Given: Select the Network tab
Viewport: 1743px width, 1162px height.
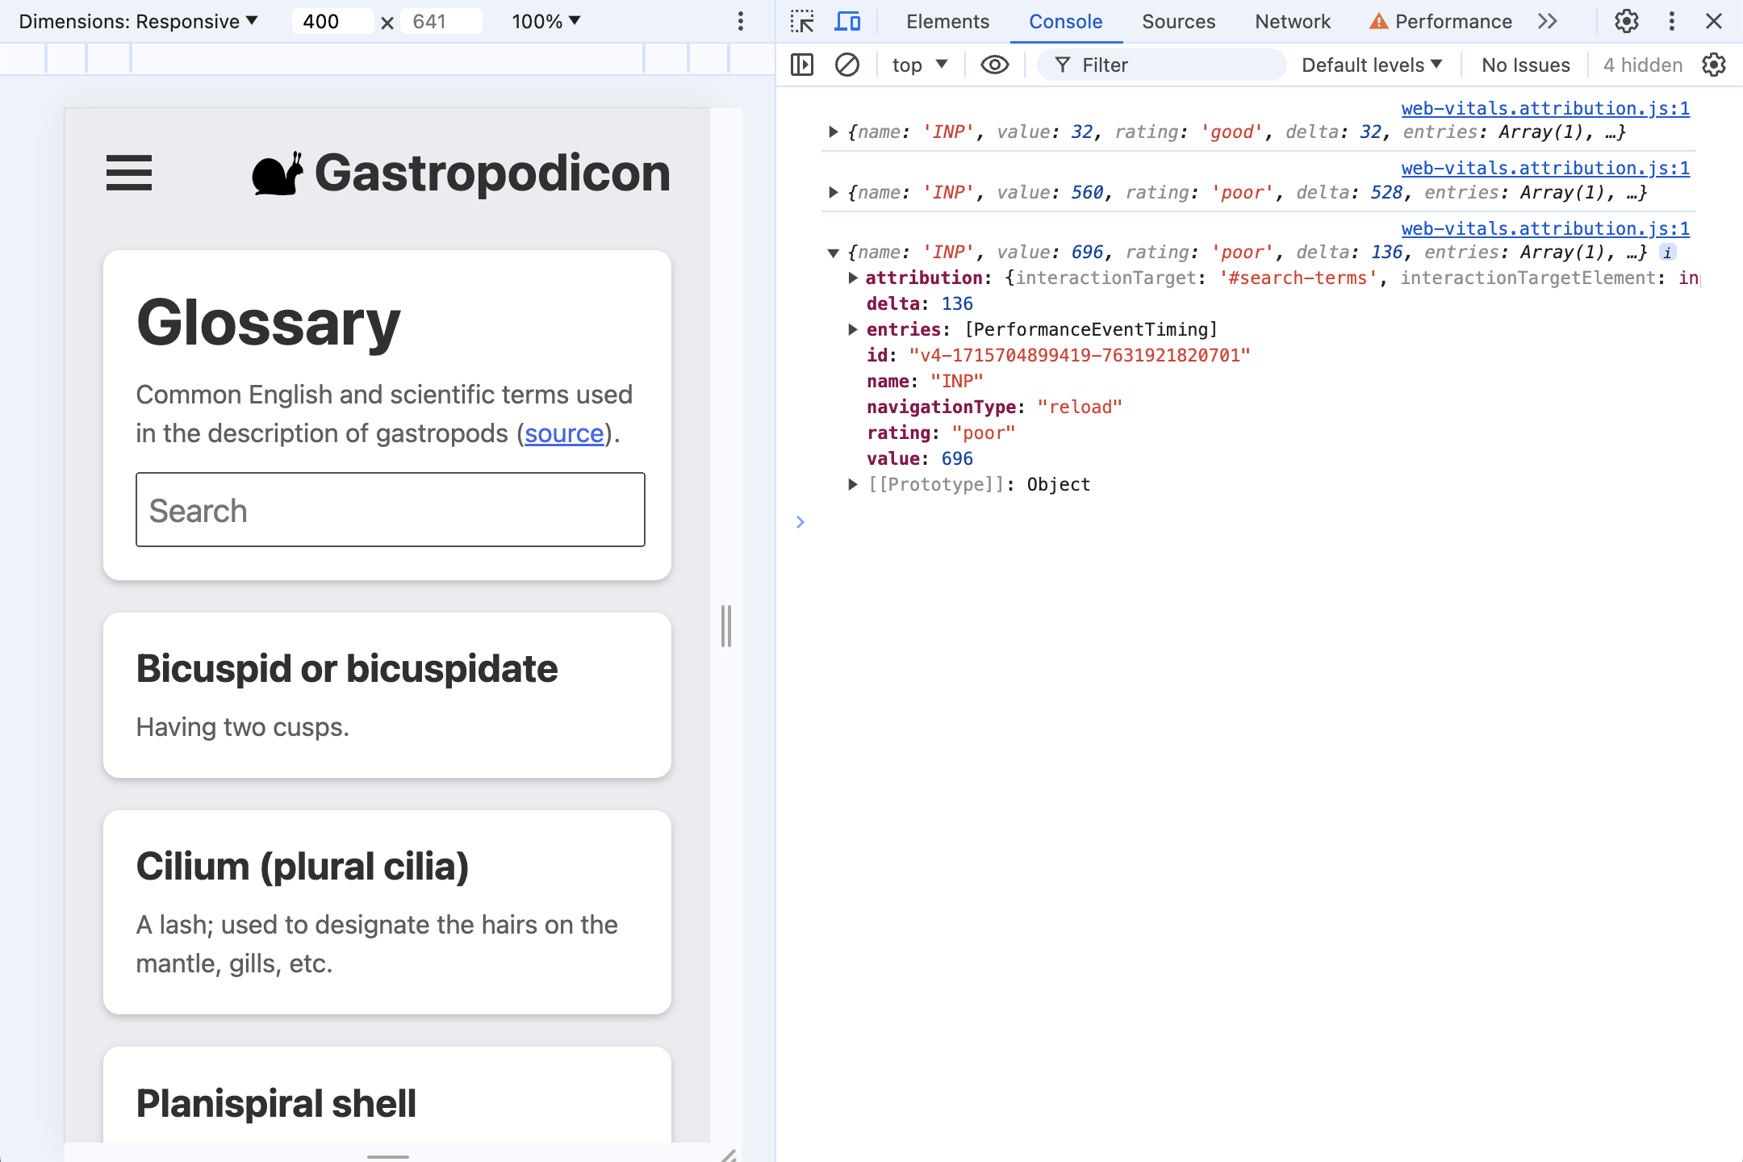Looking at the screenshot, I should coord(1293,22).
